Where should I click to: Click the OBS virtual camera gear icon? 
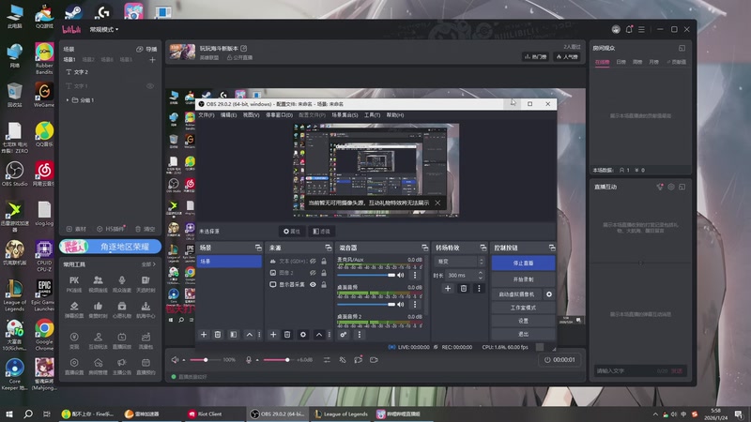[x=549, y=294]
